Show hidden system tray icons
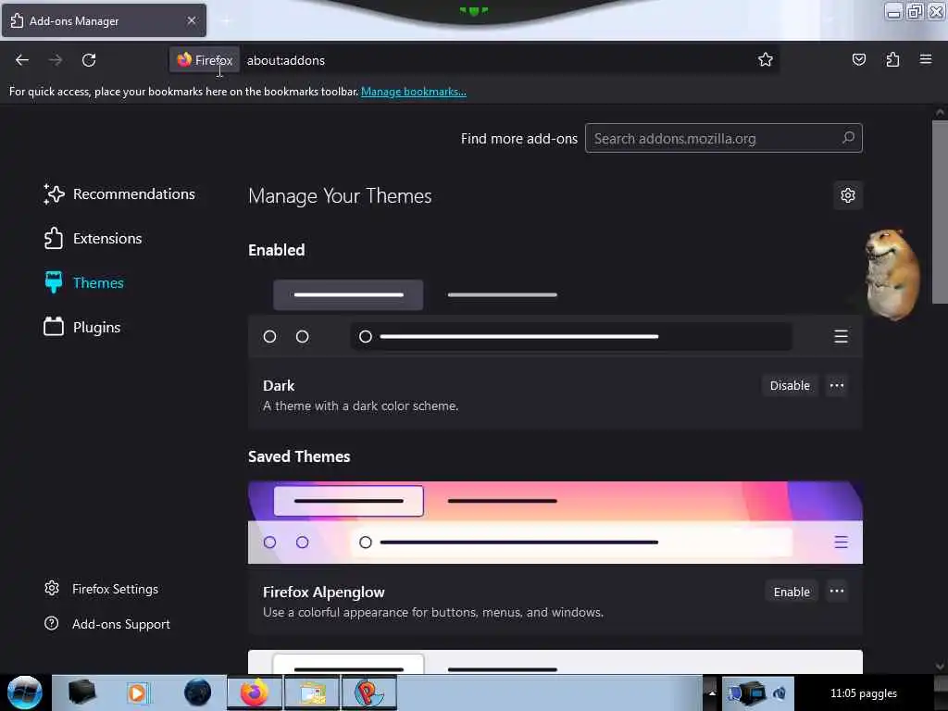Screen dimensions: 948x711 (x=712, y=692)
